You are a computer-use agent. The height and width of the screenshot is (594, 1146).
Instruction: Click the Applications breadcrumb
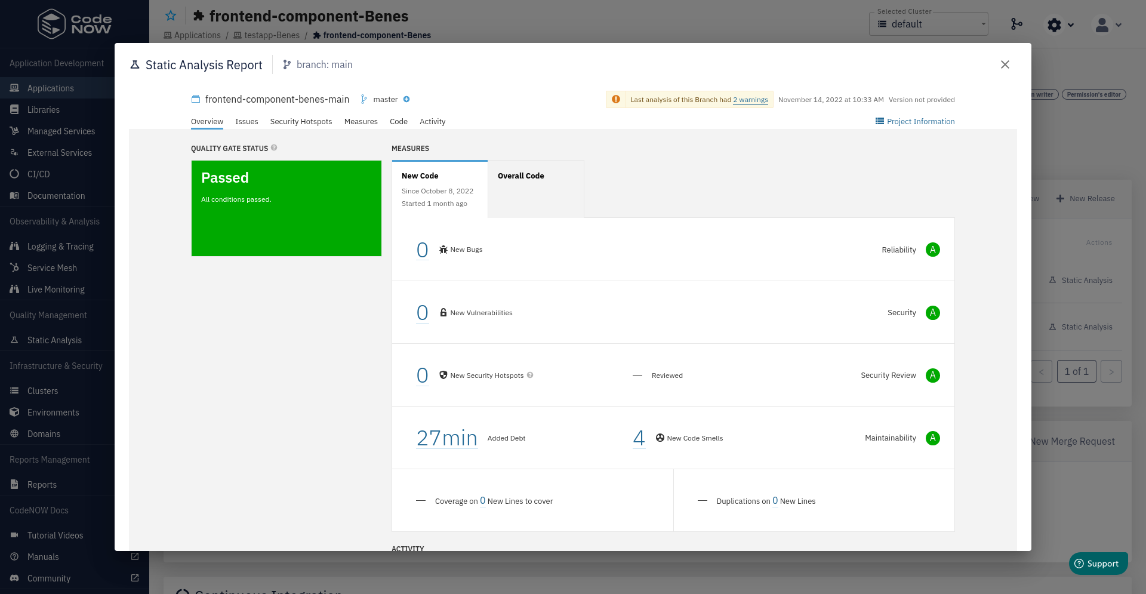pyautogui.click(x=192, y=35)
